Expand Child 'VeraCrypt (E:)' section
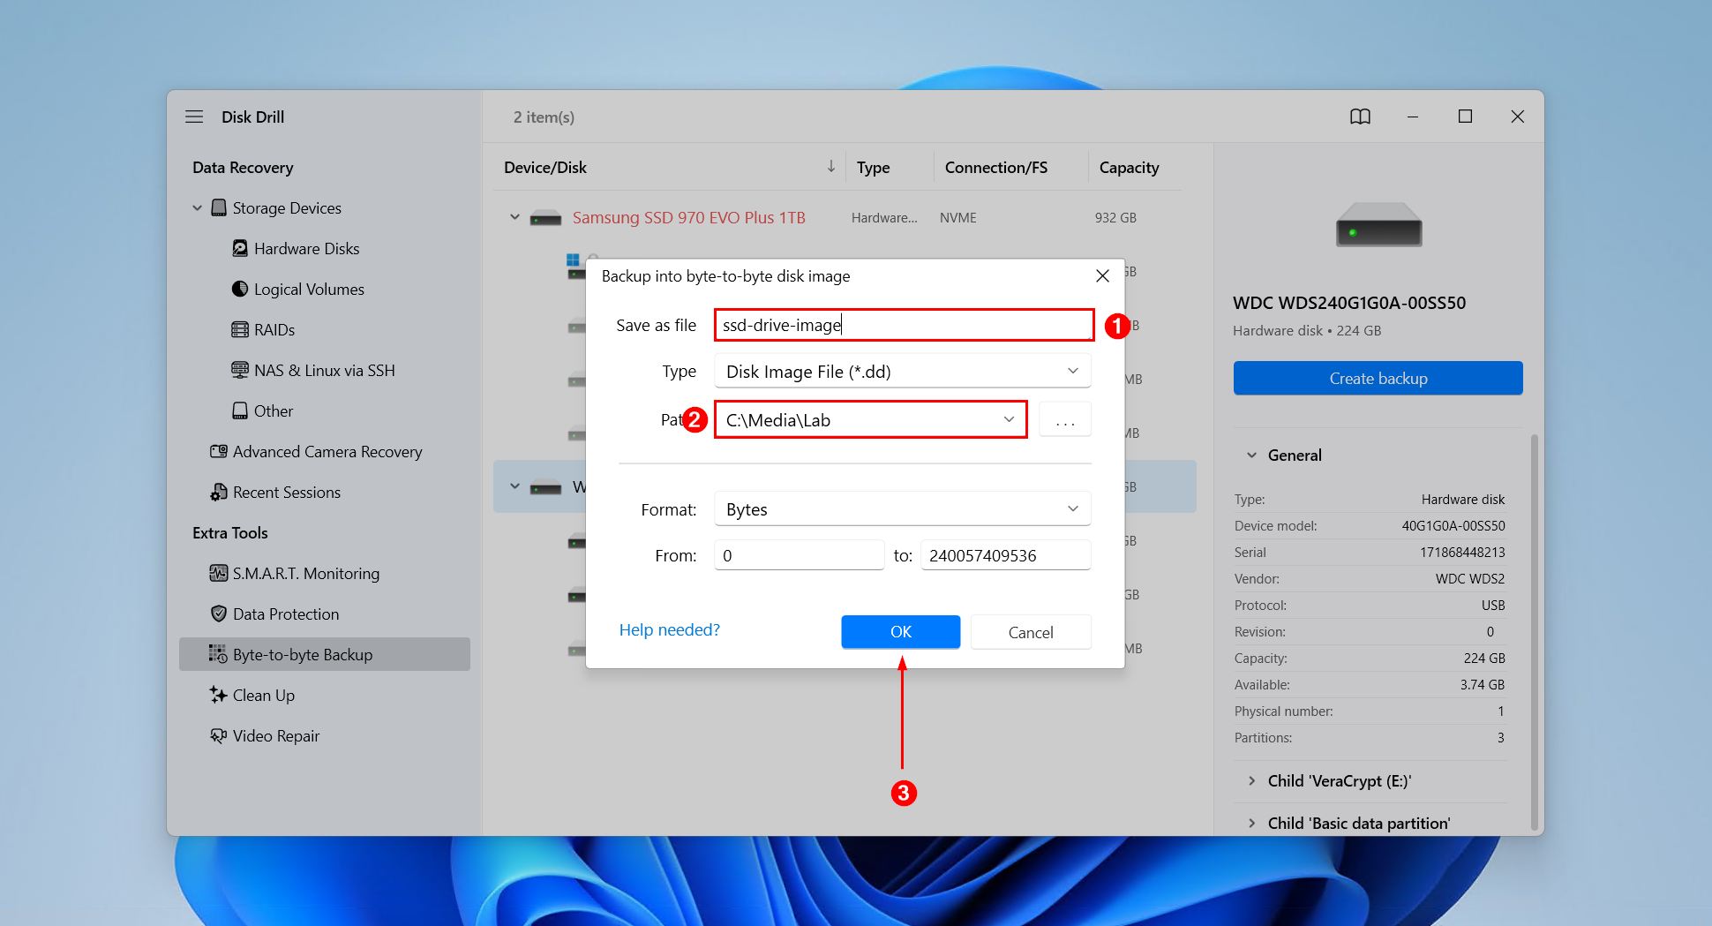This screenshot has width=1712, height=926. 1251,780
